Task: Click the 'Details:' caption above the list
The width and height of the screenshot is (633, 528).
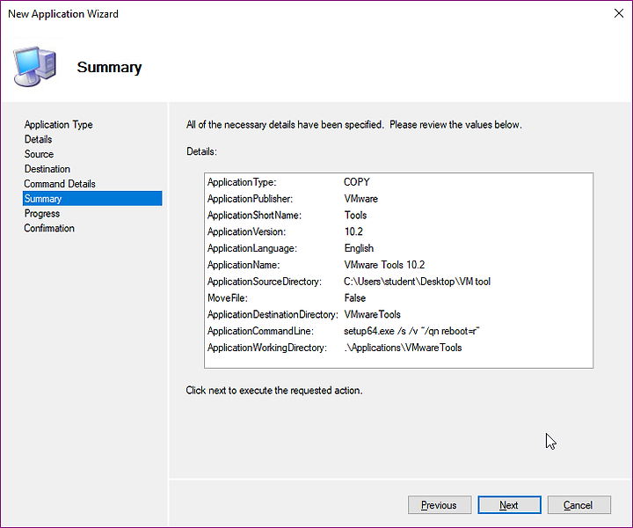Action: point(201,151)
